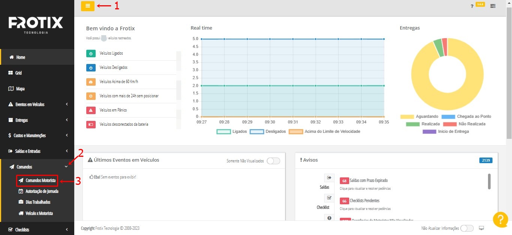Click the green Veículos Ligados power icon
Viewport: 512px width, 235px height.
coord(91,54)
